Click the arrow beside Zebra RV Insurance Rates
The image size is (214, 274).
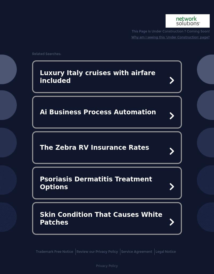click(172, 151)
